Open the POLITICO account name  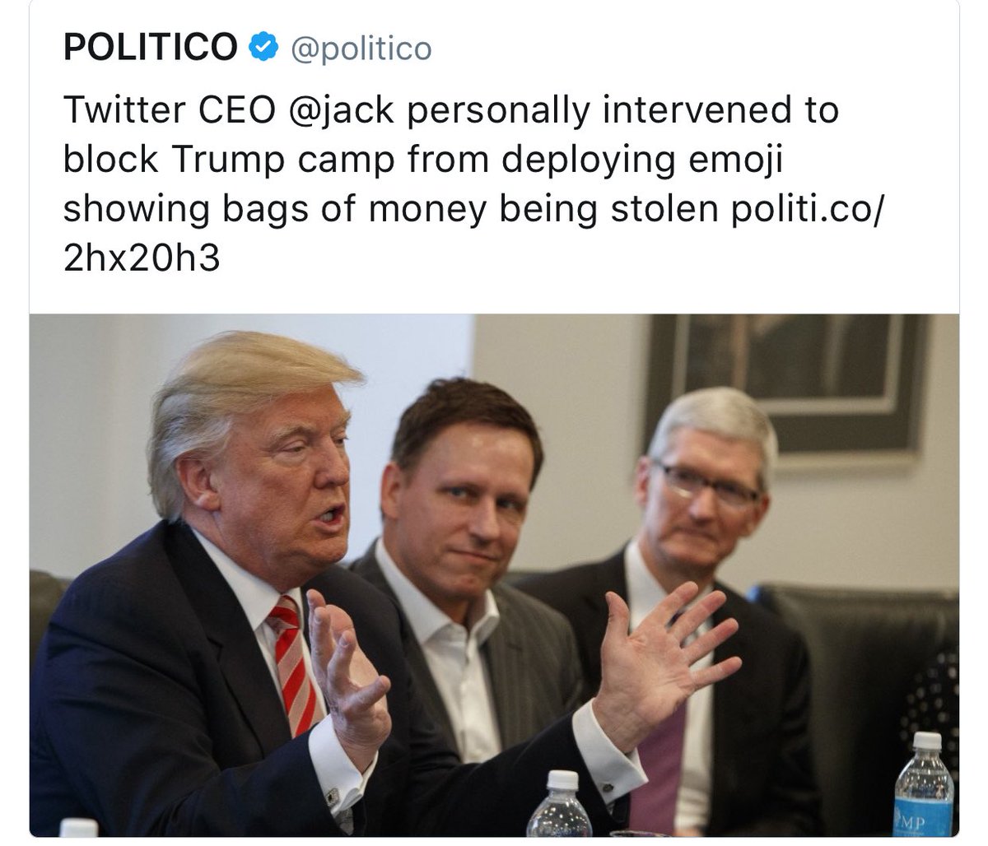pos(151,48)
